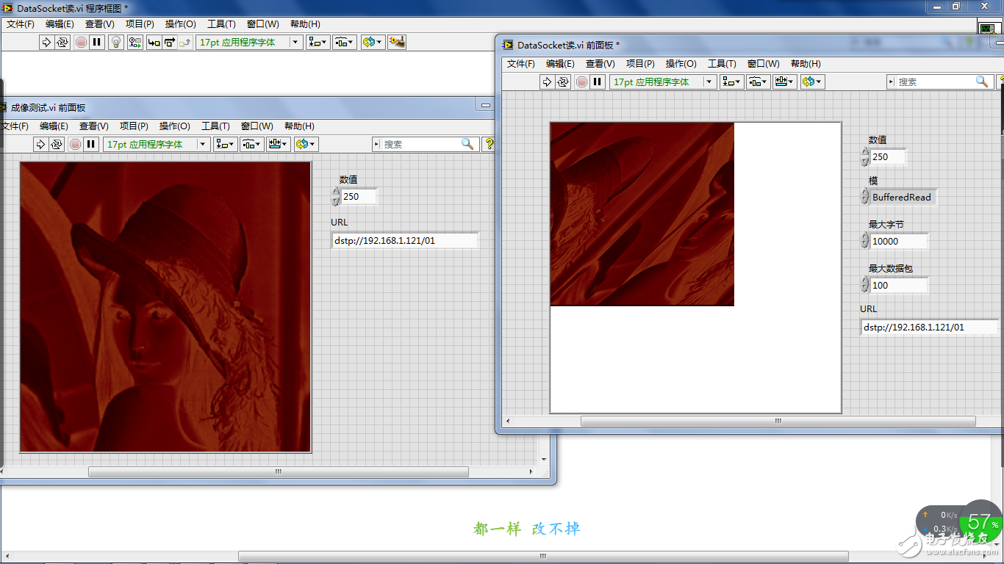Toggle Run Continuously in block diagram toolbar

[x=62, y=43]
